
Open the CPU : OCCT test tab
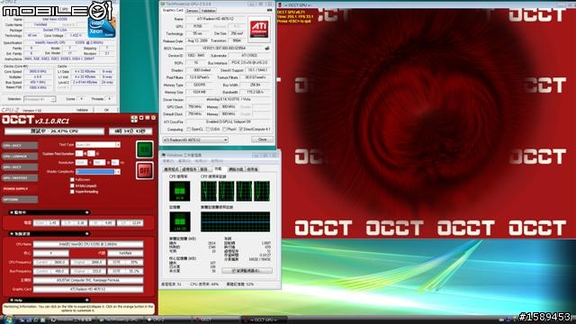20,146
